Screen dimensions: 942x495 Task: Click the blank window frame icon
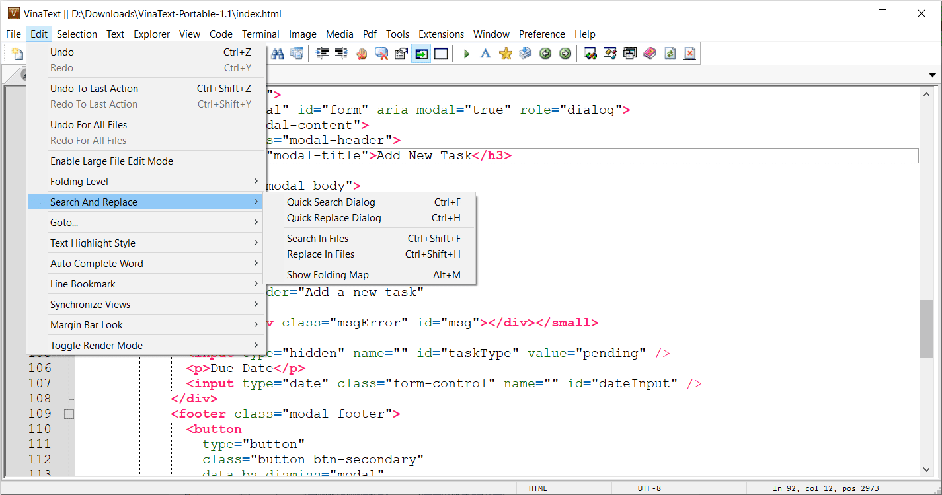tap(441, 54)
